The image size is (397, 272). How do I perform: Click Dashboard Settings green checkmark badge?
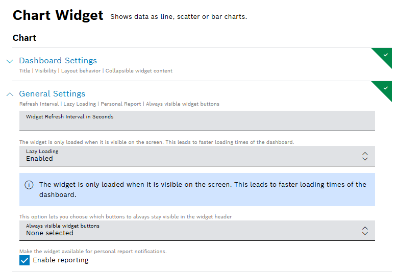click(x=384, y=54)
